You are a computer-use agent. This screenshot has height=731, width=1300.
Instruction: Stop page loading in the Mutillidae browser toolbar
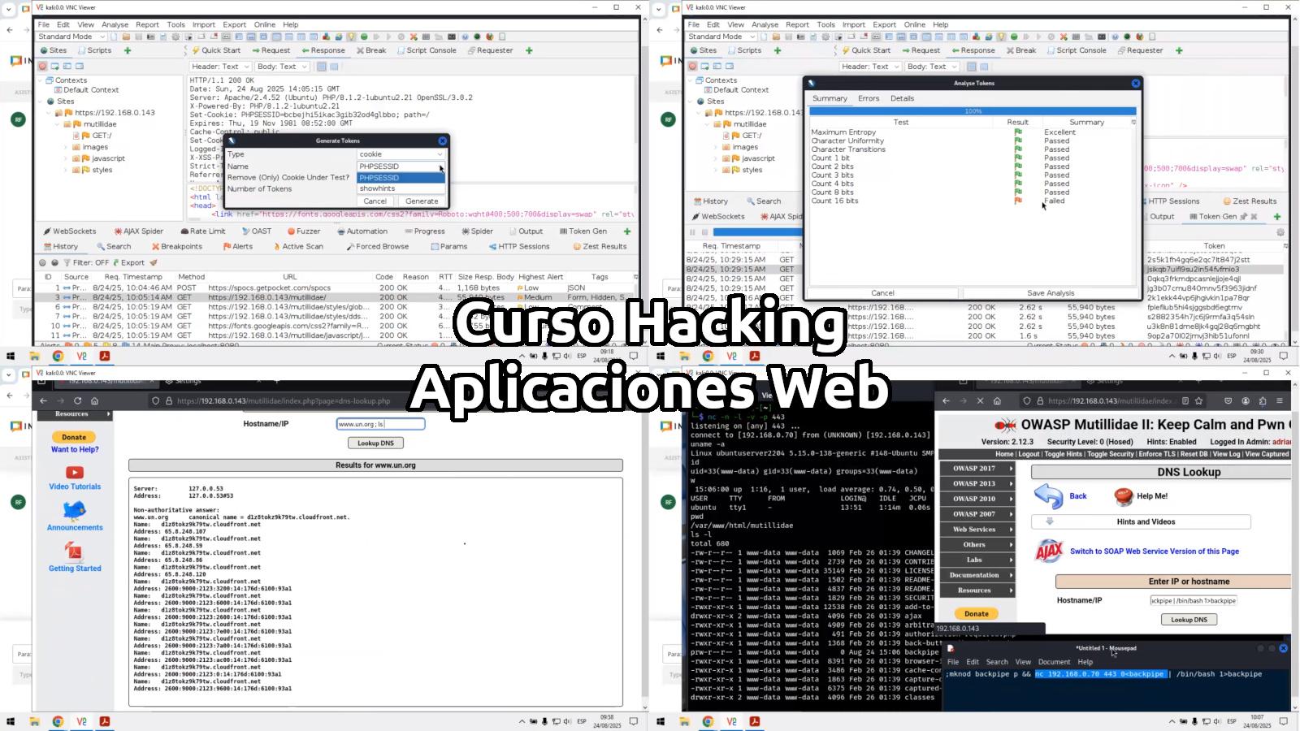(980, 400)
